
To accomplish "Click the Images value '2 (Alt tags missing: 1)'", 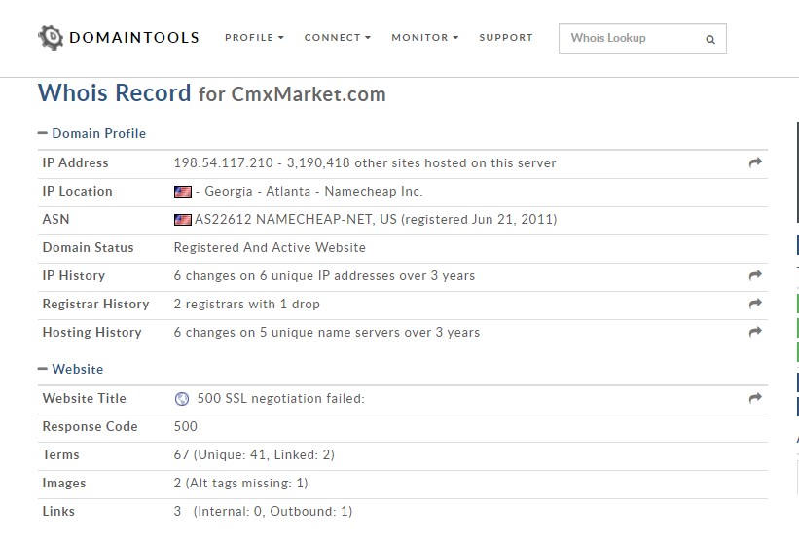I will point(240,483).
